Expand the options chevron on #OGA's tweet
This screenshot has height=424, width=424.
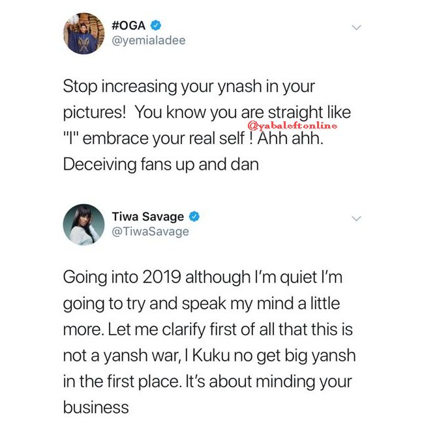click(356, 27)
